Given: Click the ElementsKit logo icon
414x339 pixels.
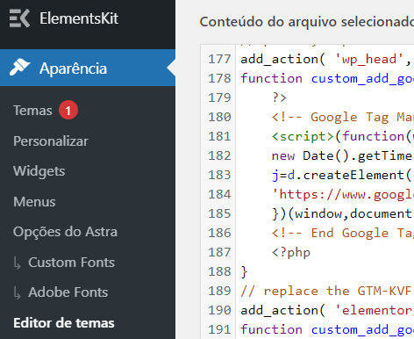Looking at the screenshot, I should [x=19, y=18].
